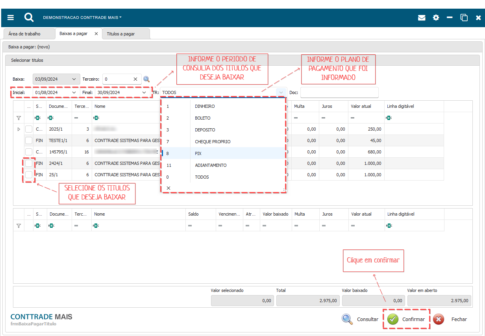This screenshot has height=336, width=485.
Task: Select the checkbox for document 25/1
Action: 29,175
